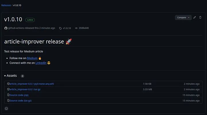Click package icon beside article_improver tar.gz
Viewport: 207px width, 115px height.
coord(8,89)
